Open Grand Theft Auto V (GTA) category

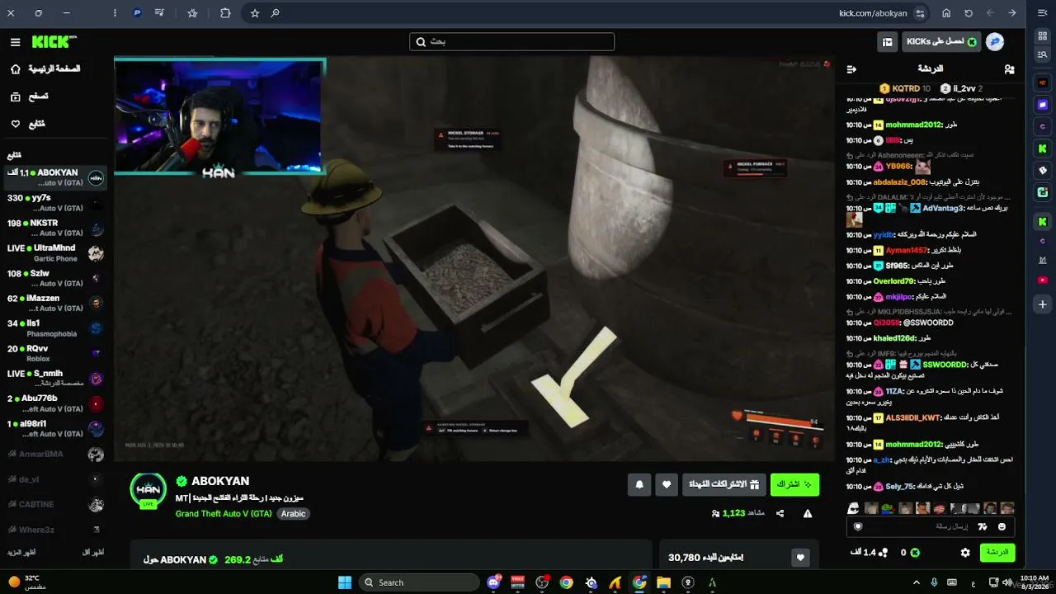(x=224, y=513)
